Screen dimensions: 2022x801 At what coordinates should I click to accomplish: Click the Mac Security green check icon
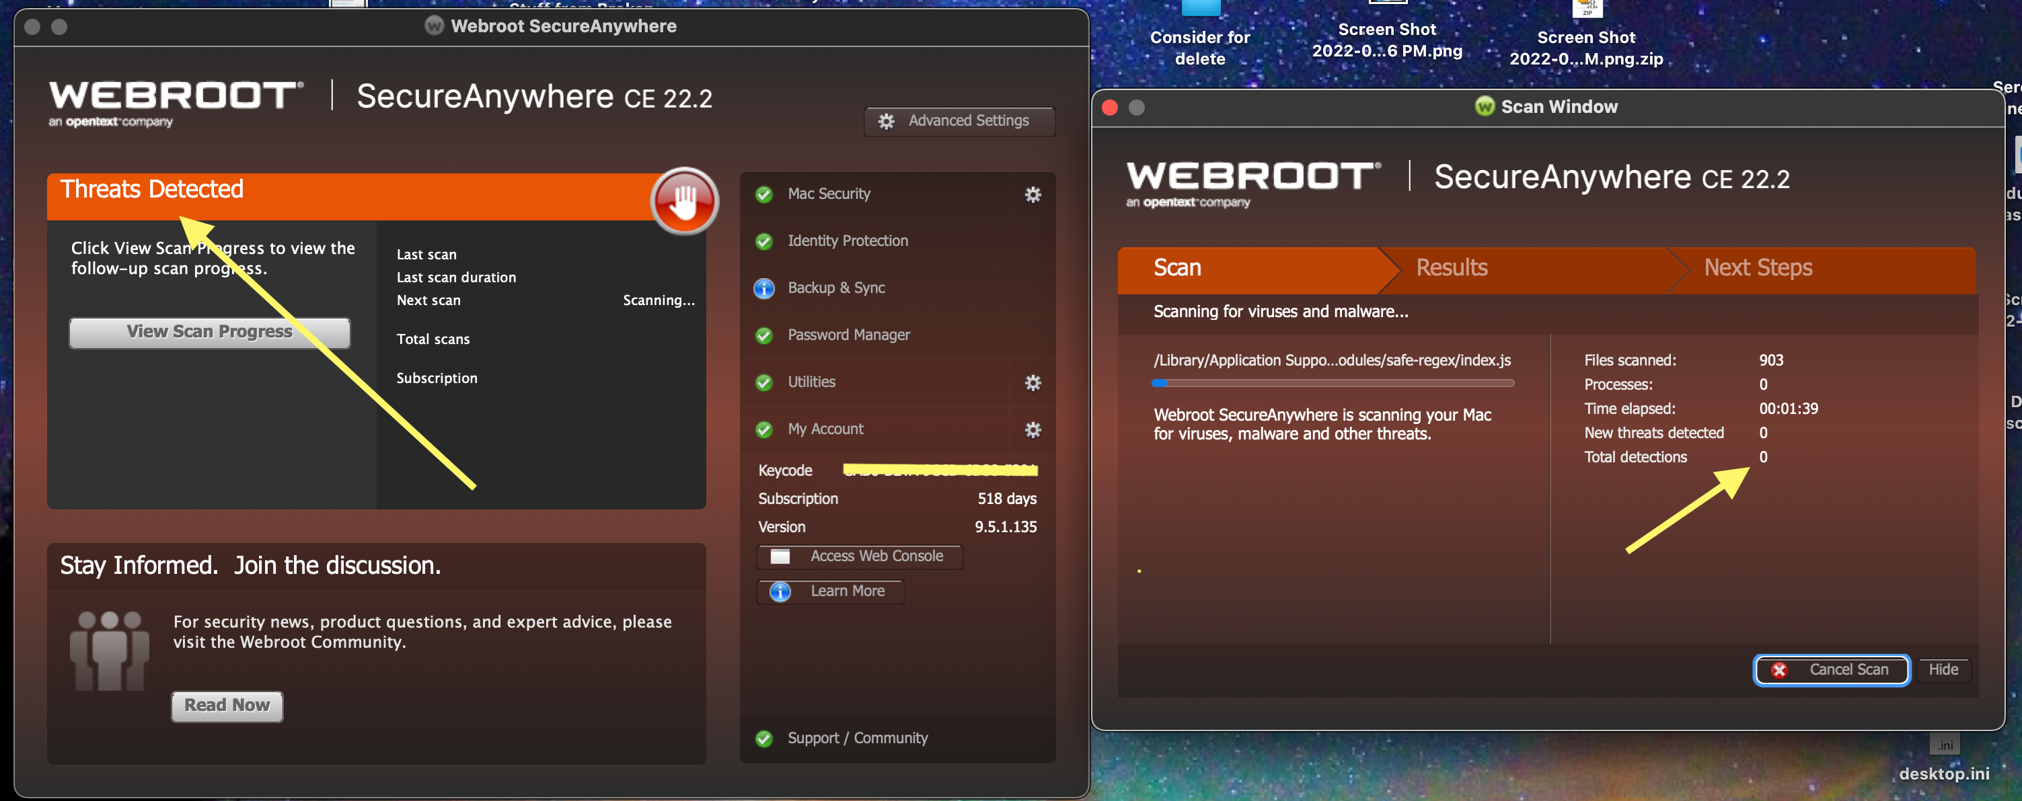click(x=763, y=195)
